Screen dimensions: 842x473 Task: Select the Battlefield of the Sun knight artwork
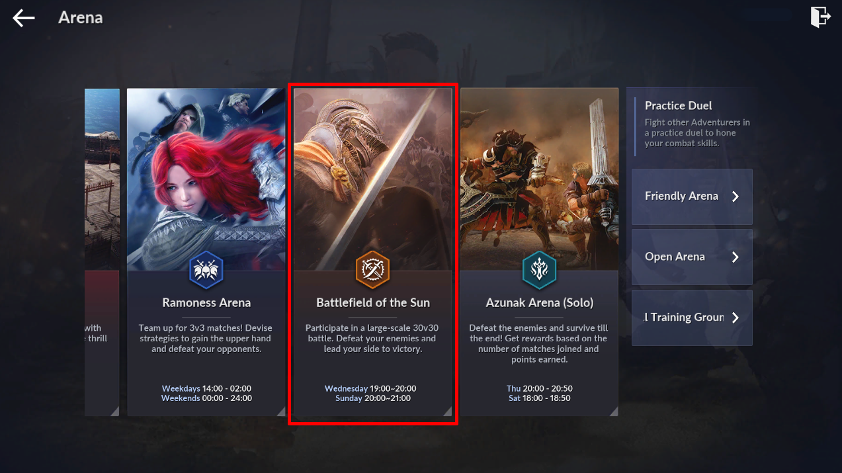[x=372, y=179]
